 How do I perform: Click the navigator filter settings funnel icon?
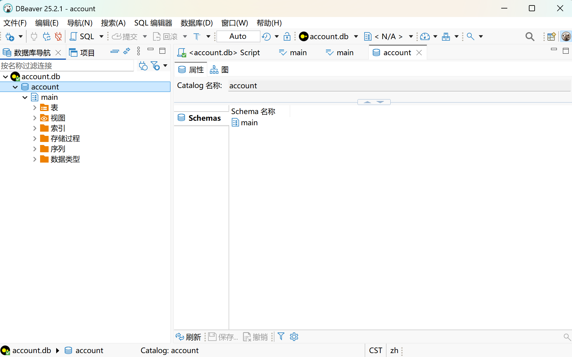155,66
